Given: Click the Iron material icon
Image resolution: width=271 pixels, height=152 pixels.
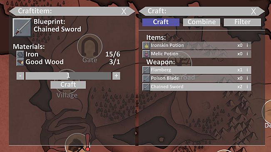Looking at the screenshot, I should [20, 54].
